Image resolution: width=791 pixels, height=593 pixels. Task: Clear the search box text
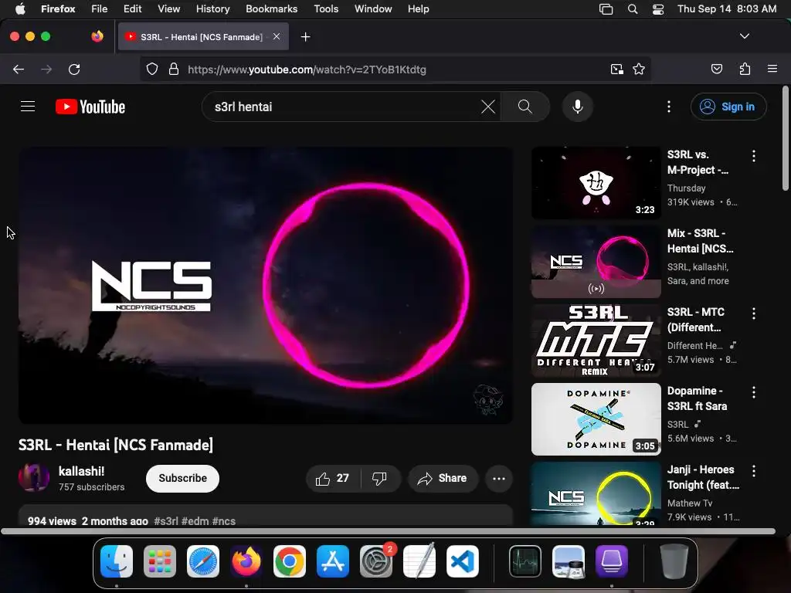coord(488,107)
